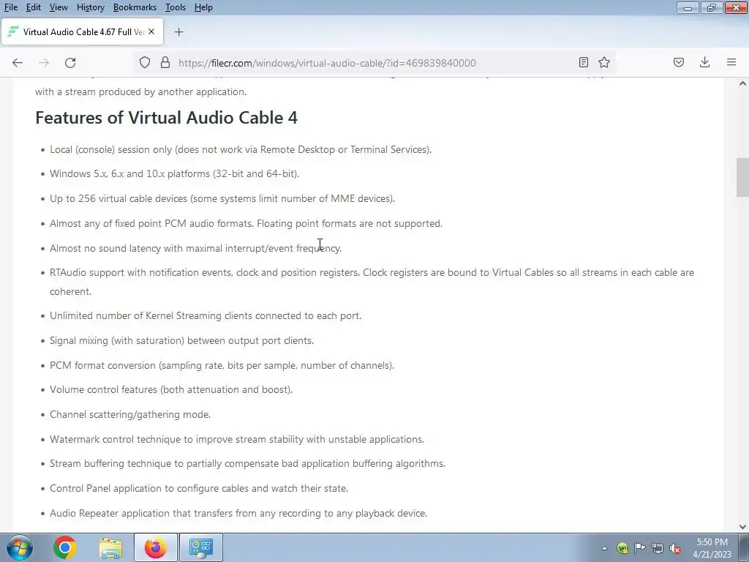Open the Edit menu
Image resolution: width=749 pixels, height=562 pixels.
tap(34, 7)
